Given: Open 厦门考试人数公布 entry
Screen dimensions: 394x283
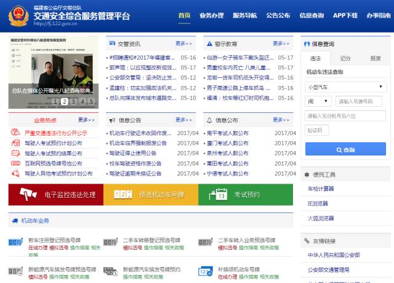Looking at the screenshot, I should coord(227,143).
